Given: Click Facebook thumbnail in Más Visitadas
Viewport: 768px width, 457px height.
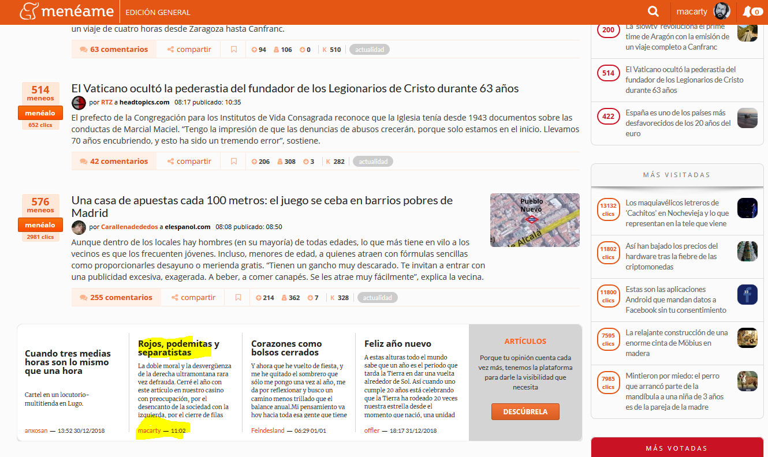Looking at the screenshot, I should point(747,295).
